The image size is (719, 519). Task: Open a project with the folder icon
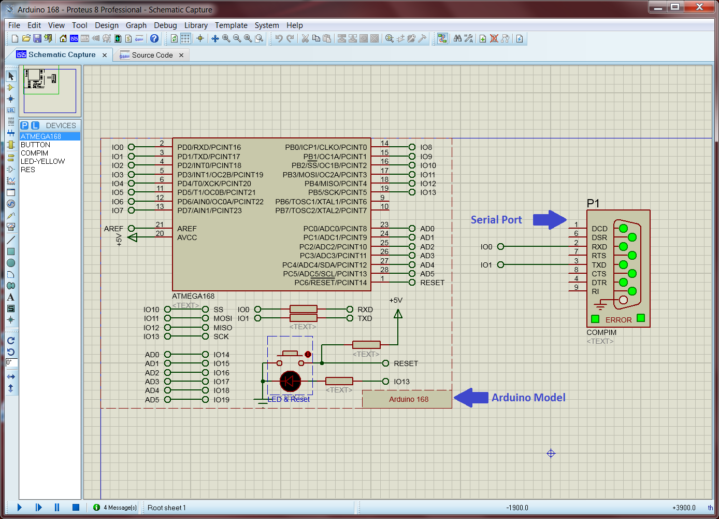pyautogui.click(x=26, y=38)
